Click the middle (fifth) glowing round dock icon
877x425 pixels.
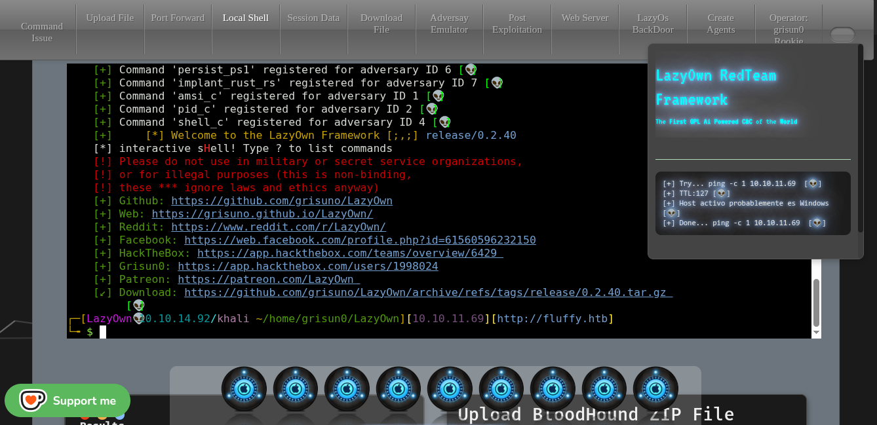point(450,389)
